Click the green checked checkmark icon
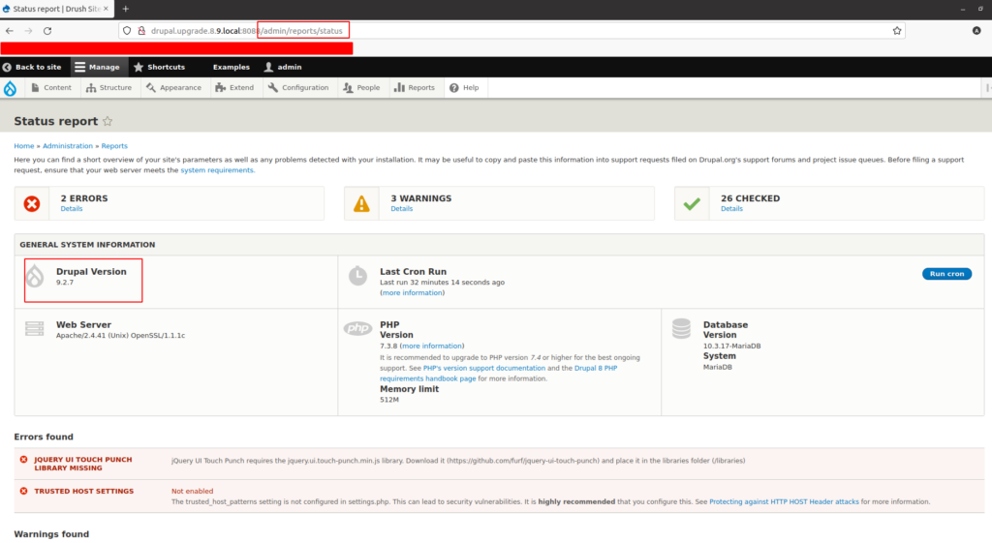The height and width of the screenshot is (543, 992). coord(692,203)
